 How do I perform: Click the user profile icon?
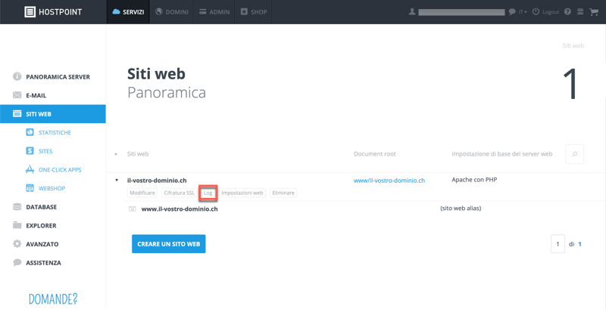[412, 12]
